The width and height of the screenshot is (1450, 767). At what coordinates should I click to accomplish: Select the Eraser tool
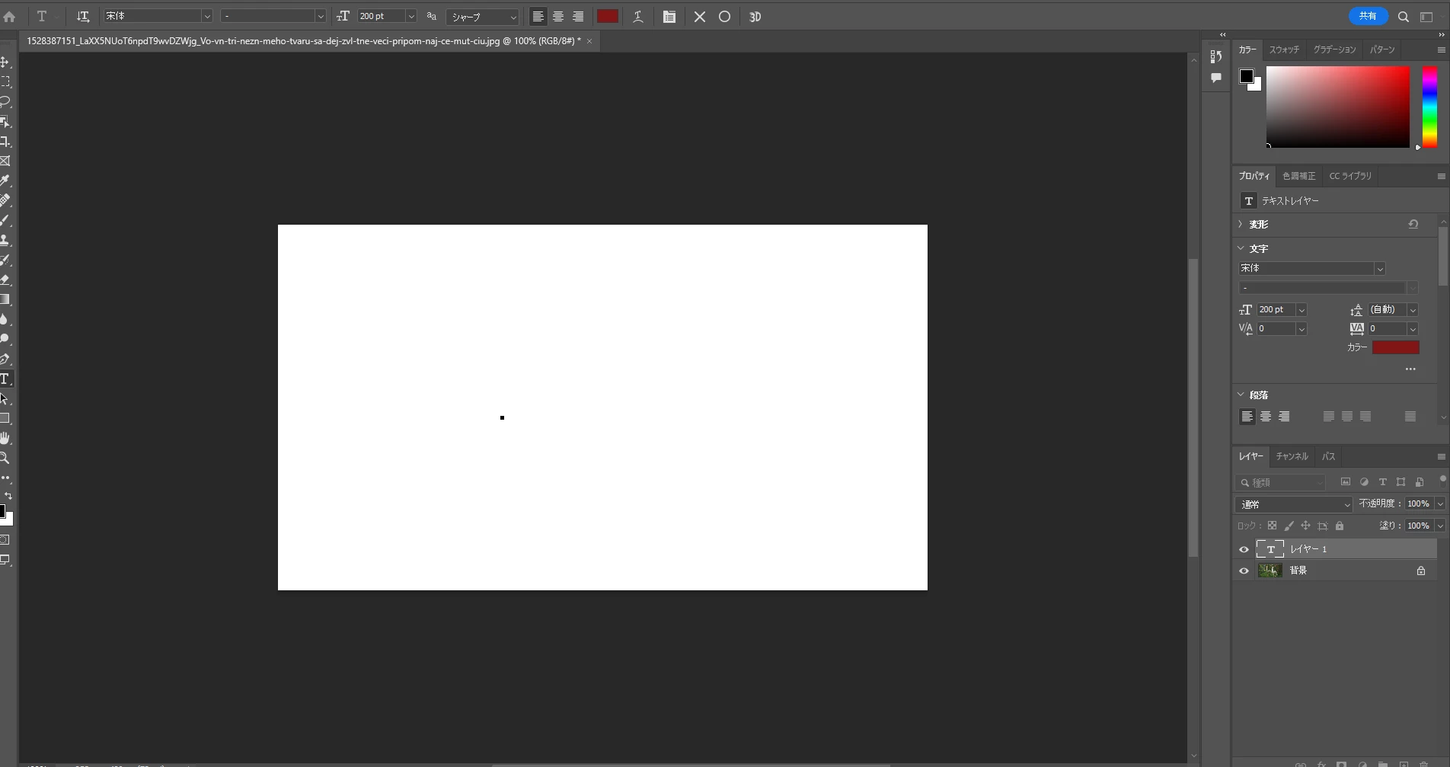(5, 280)
